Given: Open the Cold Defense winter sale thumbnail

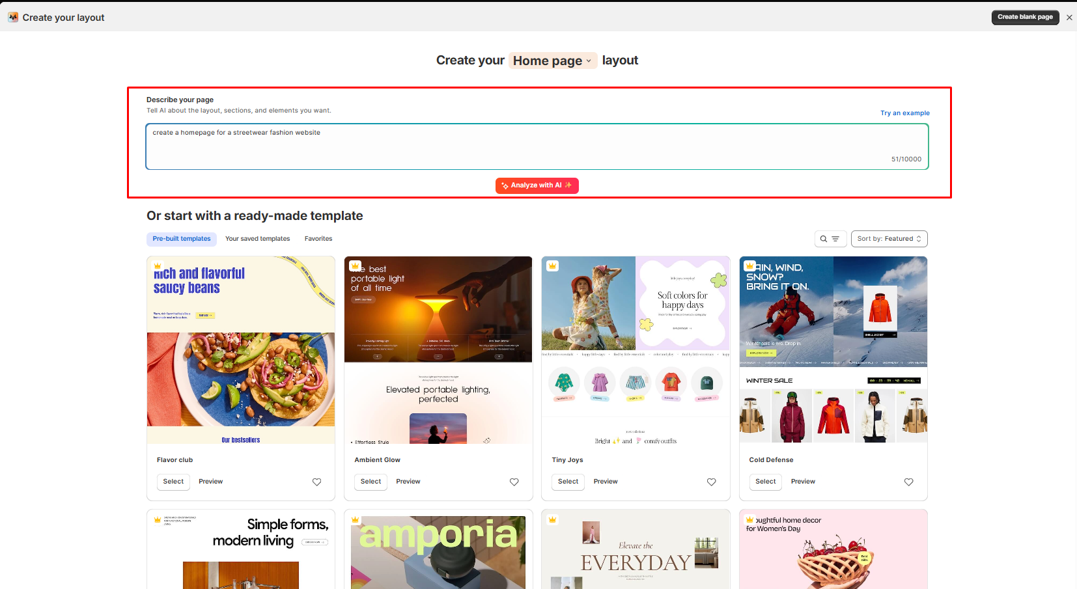Looking at the screenshot, I should pos(833,350).
